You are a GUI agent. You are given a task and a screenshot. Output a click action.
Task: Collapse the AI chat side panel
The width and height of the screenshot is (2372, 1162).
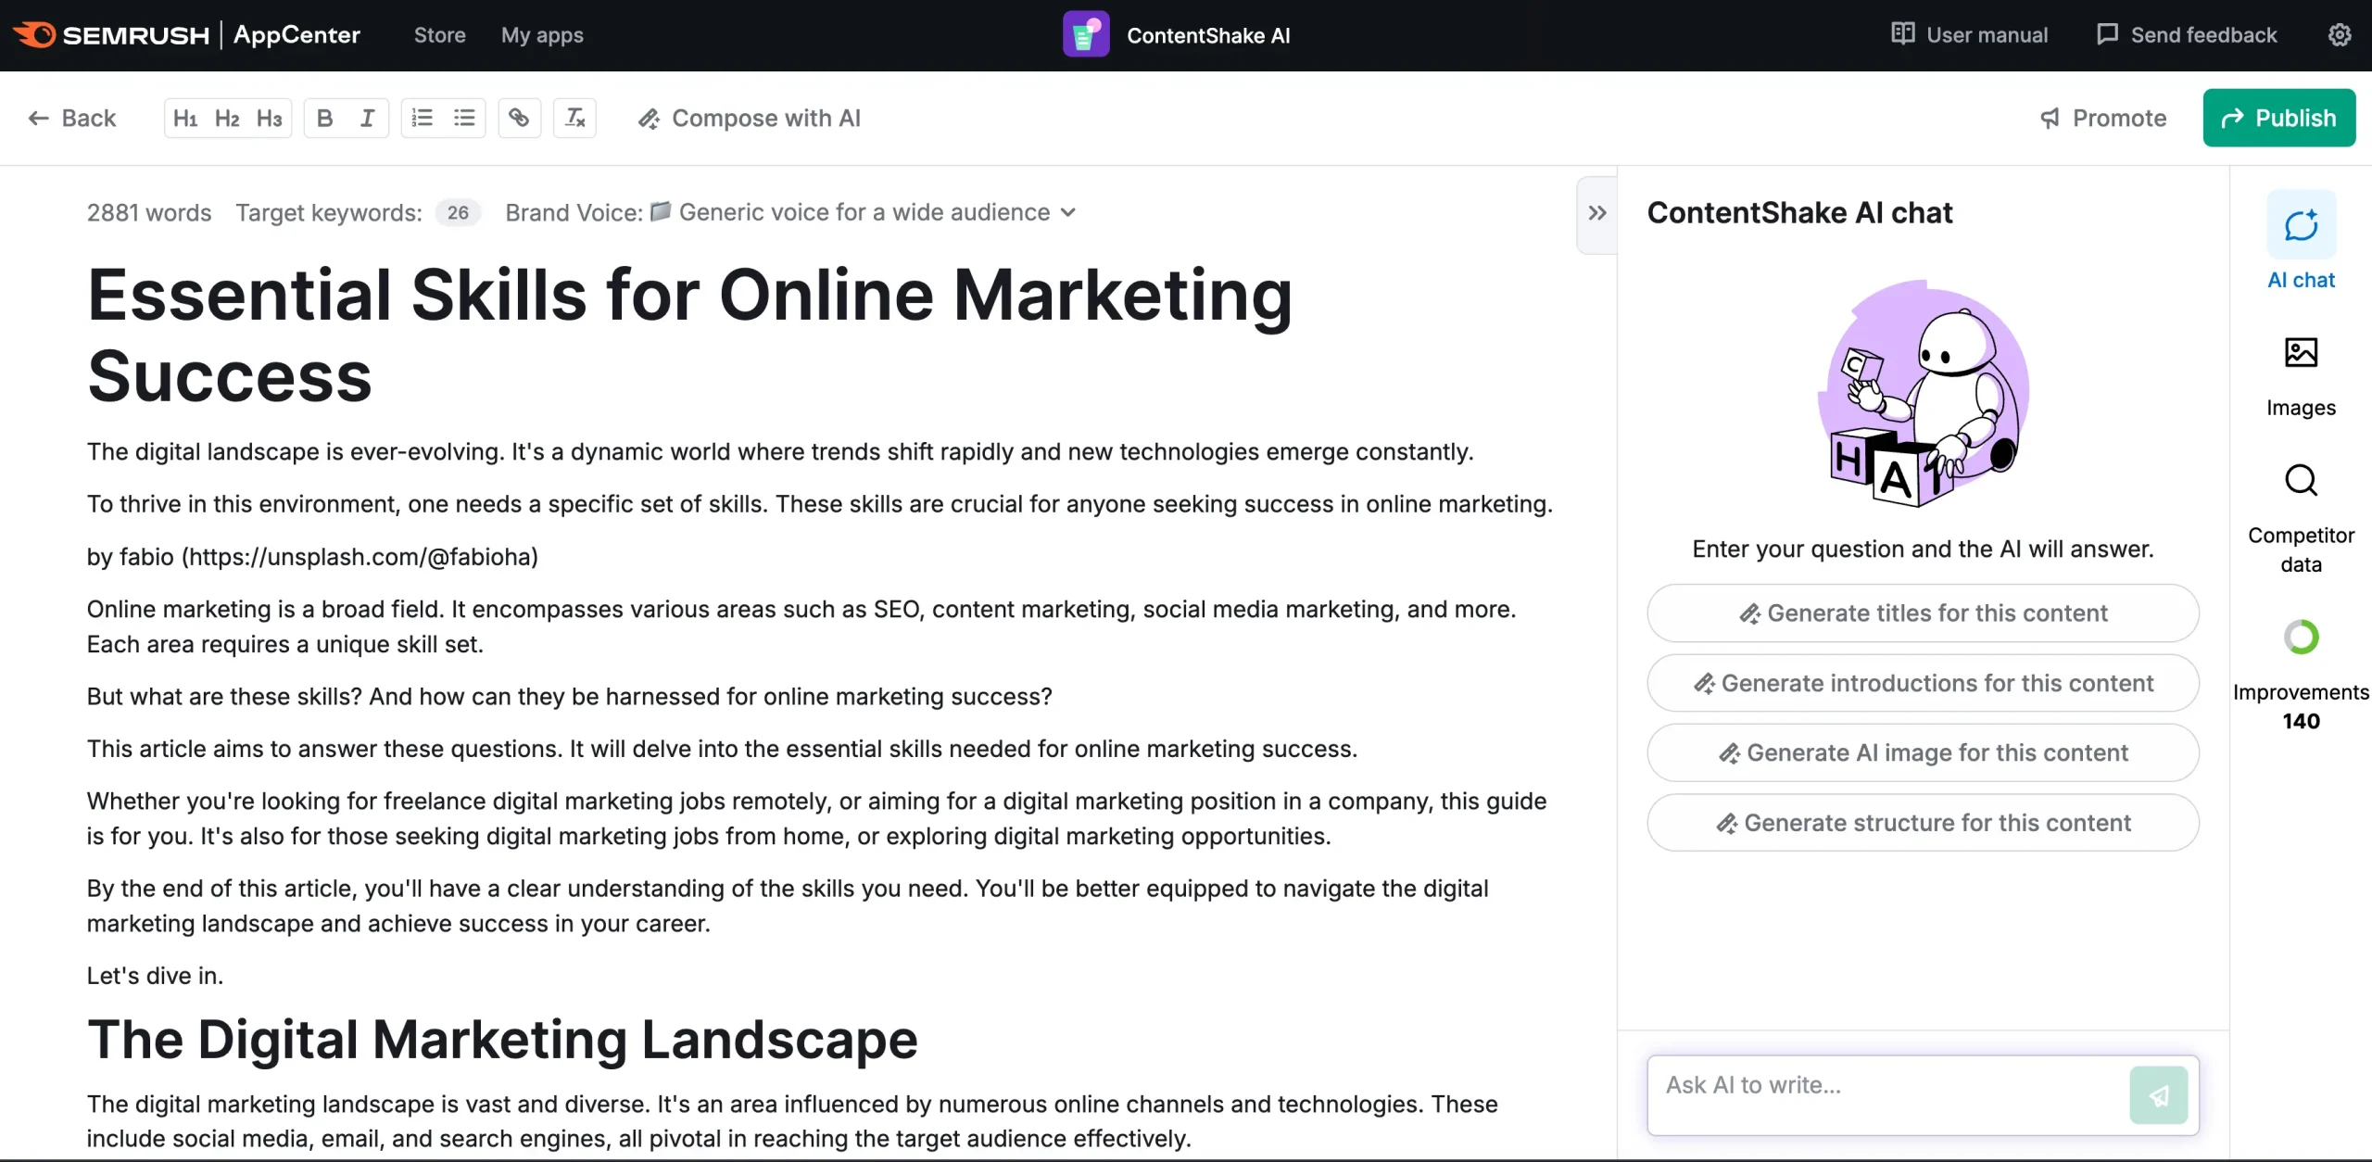pyautogui.click(x=1596, y=214)
